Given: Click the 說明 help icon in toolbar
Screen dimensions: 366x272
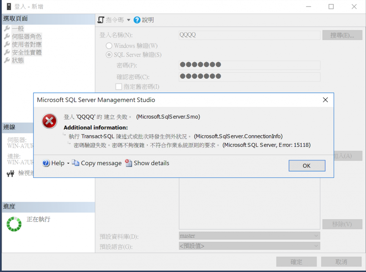Looking at the screenshot, I should point(137,20).
